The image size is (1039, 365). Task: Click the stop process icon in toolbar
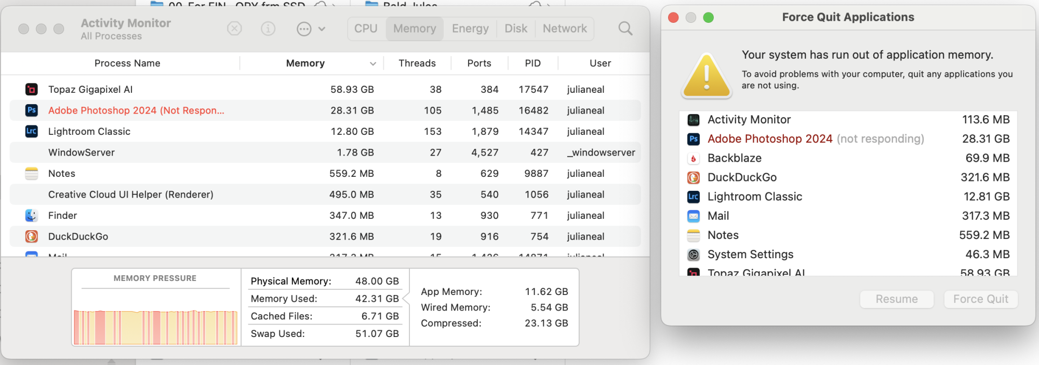[x=235, y=29]
